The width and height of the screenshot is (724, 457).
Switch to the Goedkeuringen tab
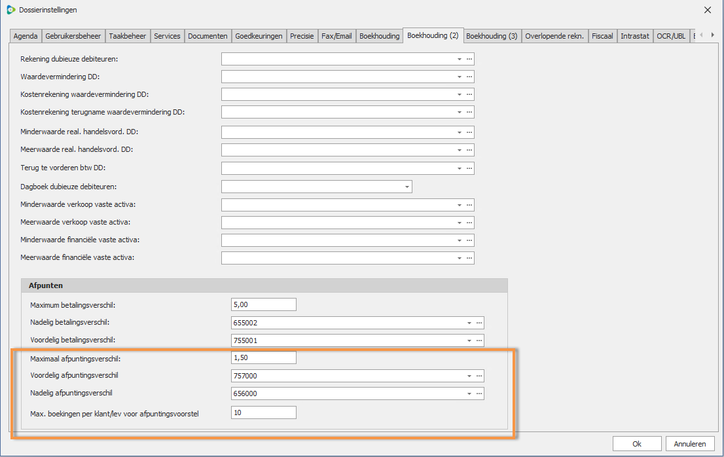pyautogui.click(x=259, y=36)
